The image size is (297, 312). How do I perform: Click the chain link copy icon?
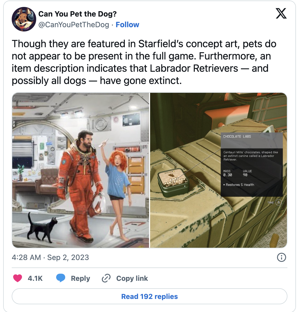coord(106,278)
